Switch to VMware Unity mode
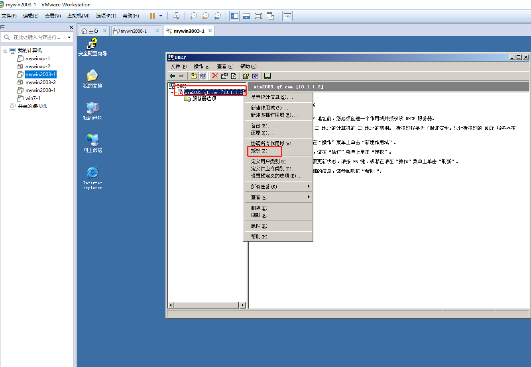The width and height of the screenshot is (531, 367). tap(270, 16)
